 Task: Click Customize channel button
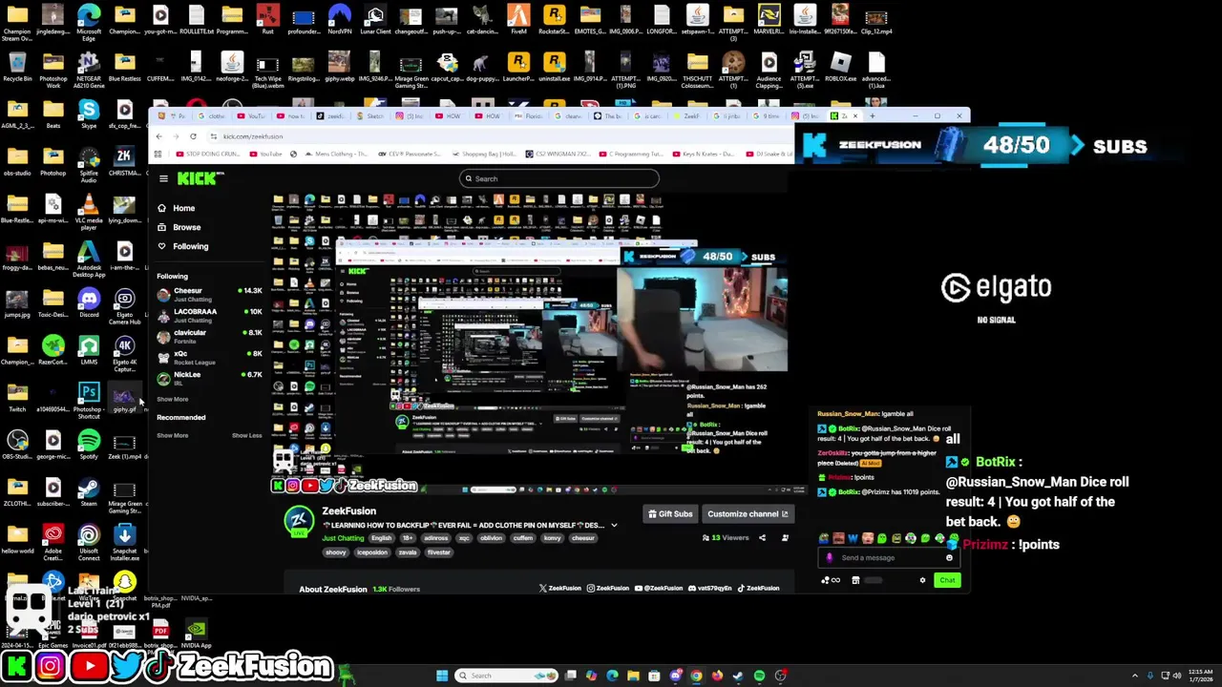click(748, 513)
